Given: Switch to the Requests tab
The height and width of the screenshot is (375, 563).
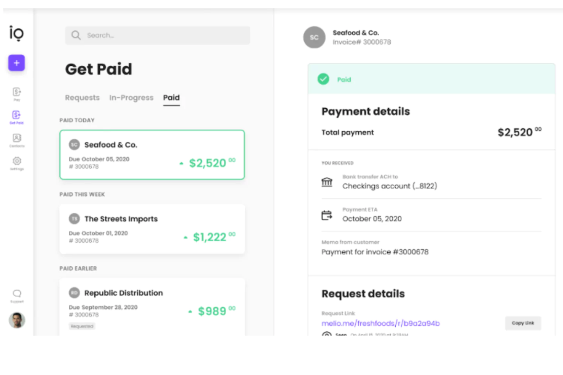Looking at the screenshot, I should click(82, 98).
